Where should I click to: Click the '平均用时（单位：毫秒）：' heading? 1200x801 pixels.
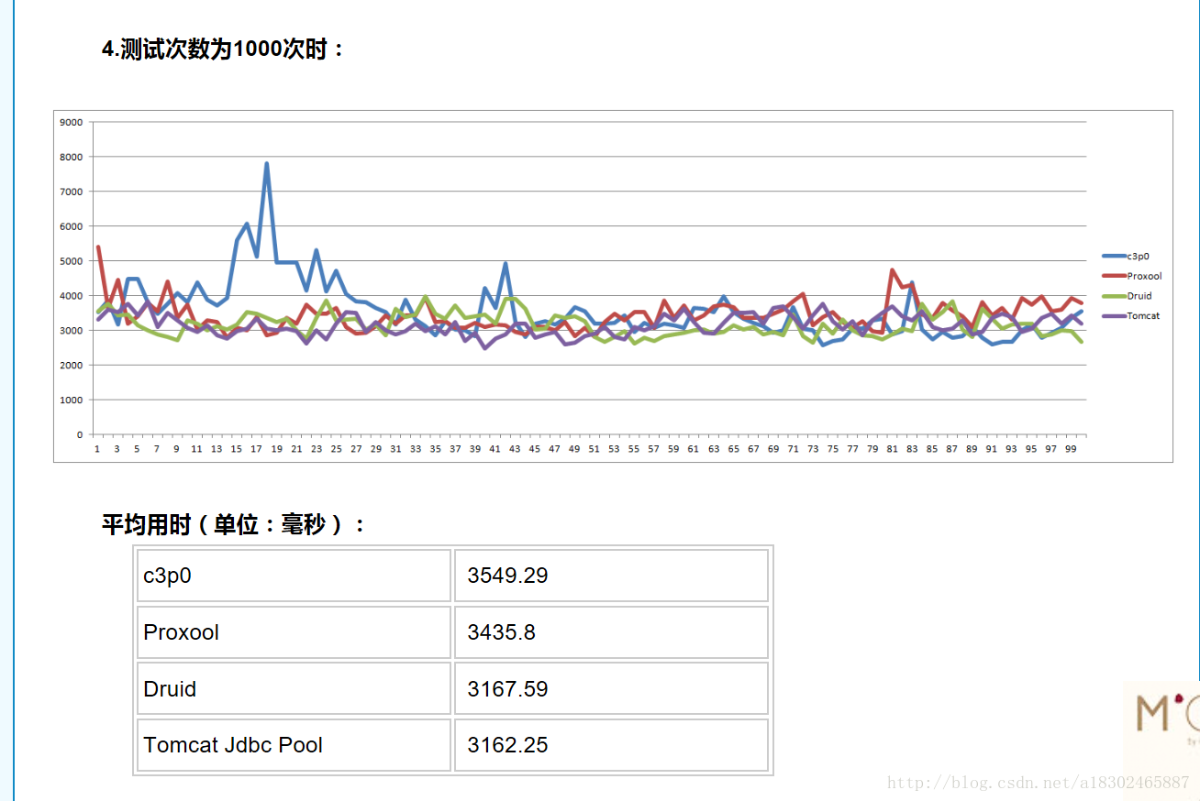(235, 525)
